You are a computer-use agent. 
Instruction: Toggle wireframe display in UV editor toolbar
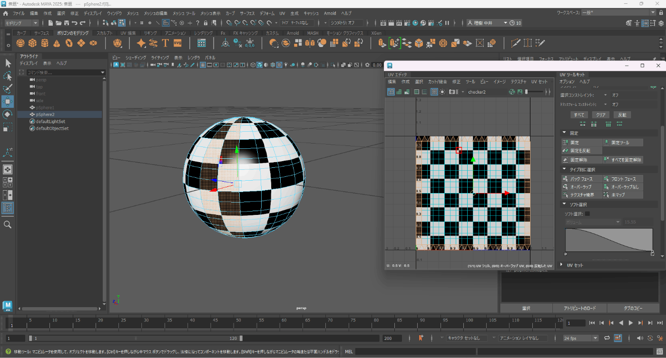391,92
